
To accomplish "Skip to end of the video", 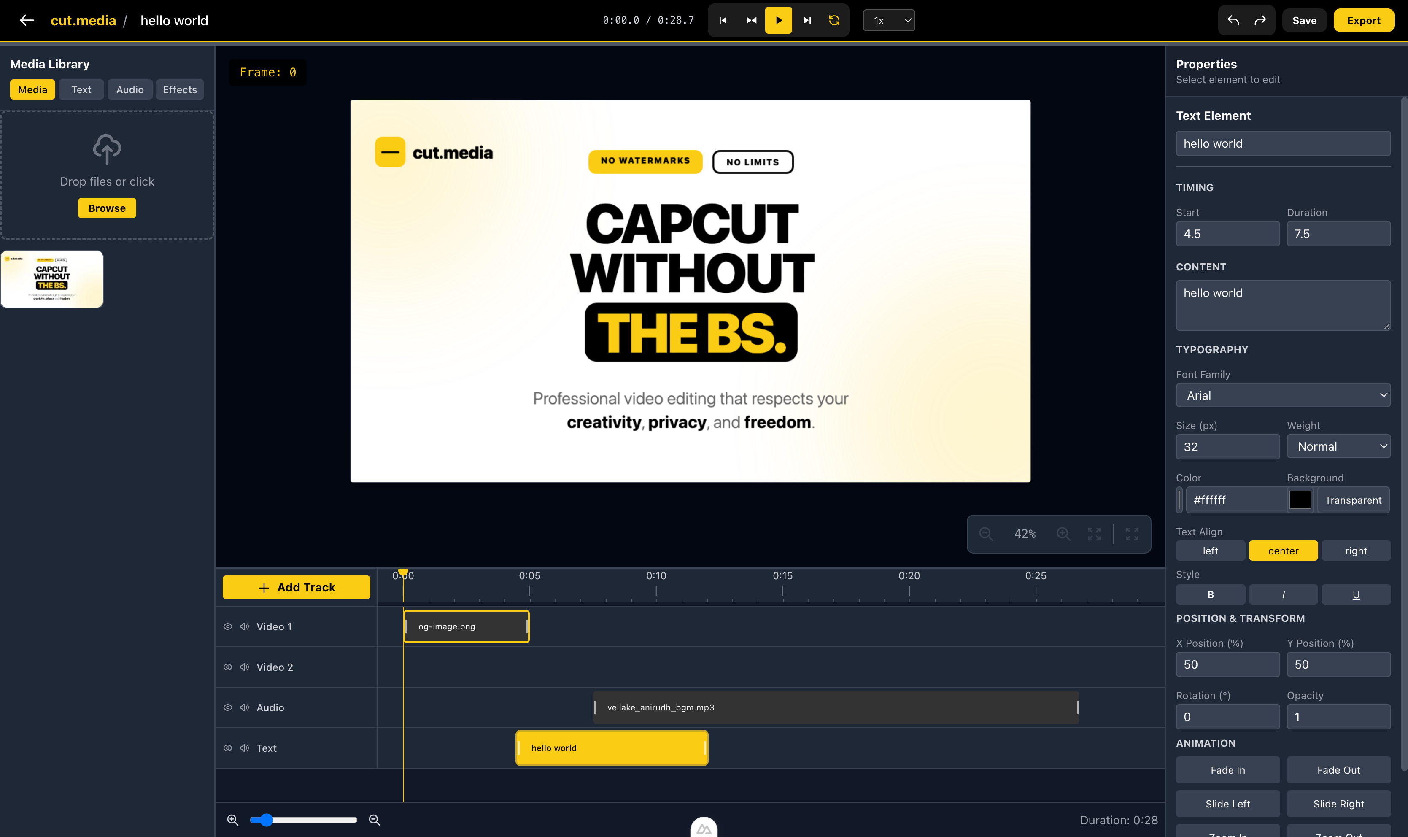I will 807,20.
